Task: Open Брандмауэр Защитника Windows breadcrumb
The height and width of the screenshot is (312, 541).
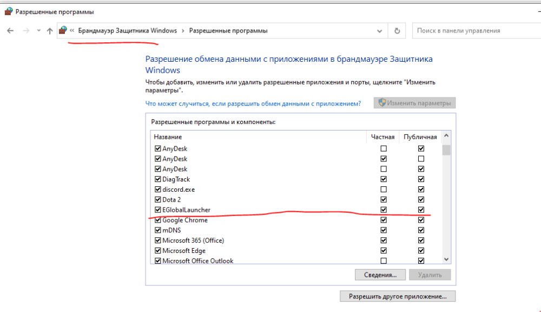Action: click(x=127, y=31)
